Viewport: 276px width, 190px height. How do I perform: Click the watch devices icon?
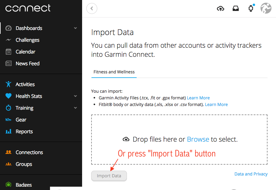[x=251, y=8]
